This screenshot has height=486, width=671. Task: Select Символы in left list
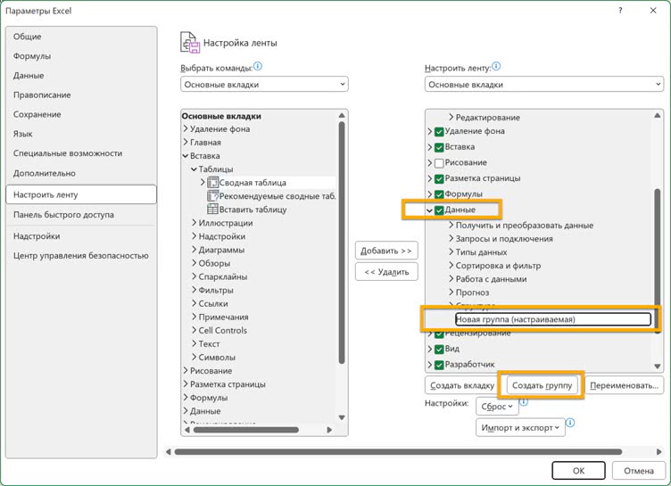(217, 358)
